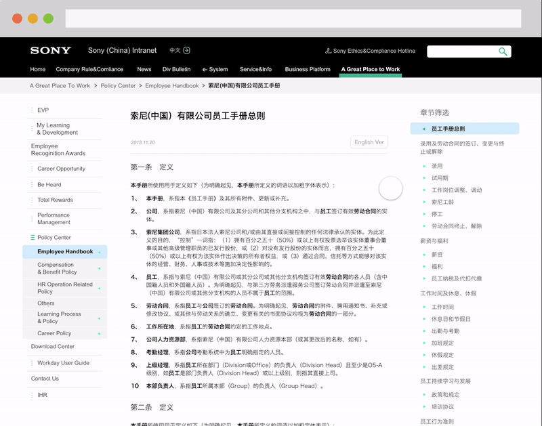Click the Ethics & Compliance Hotline phone icon

329,51
